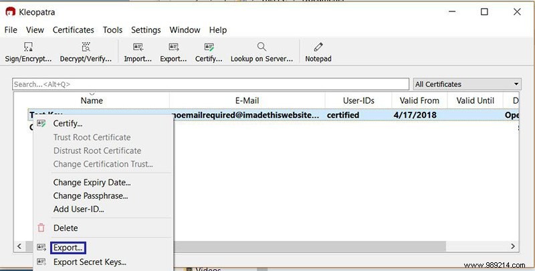Open the File menu
The height and width of the screenshot is (271, 535).
click(11, 30)
